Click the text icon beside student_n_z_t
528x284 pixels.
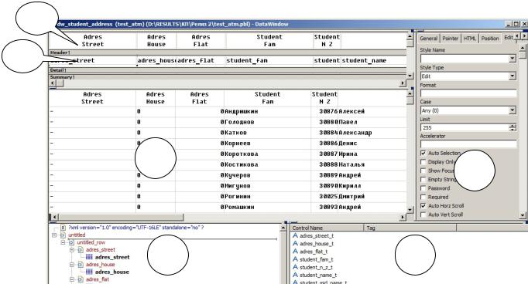295,267
